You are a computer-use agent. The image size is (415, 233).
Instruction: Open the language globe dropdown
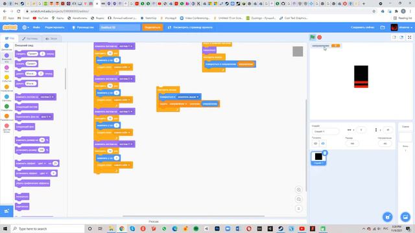tap(26, 27)
